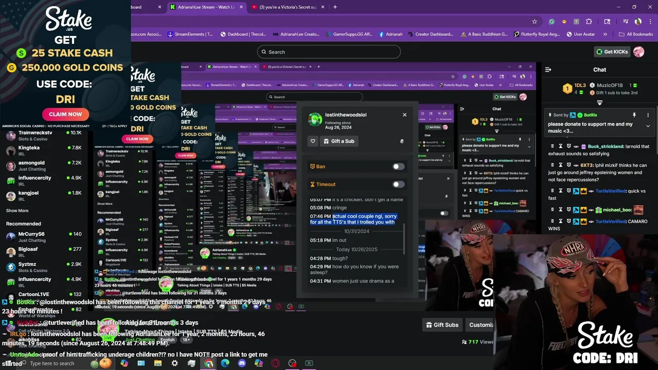Ban 6XT3 with the shield icon

tap(569, 165)
